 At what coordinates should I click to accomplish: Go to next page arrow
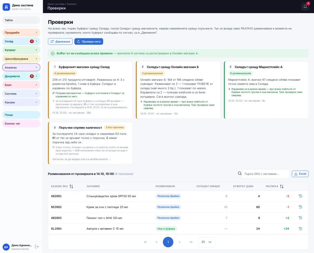(180, 242)
